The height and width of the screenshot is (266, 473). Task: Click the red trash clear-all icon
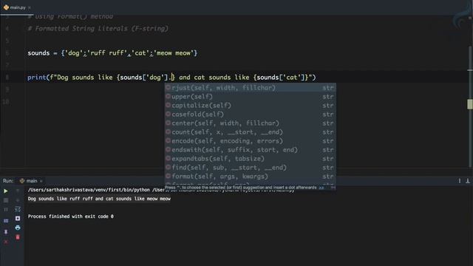click(x=18, y=237)
